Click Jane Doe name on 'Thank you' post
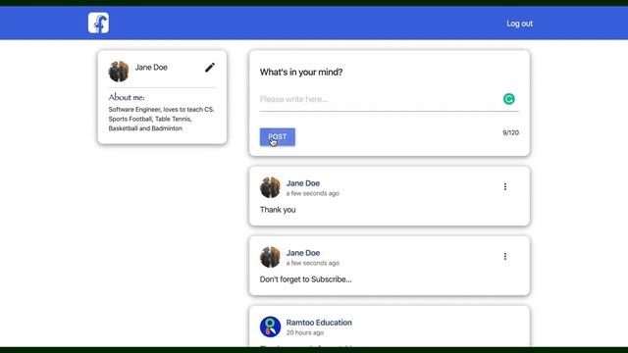The height and width of the screenshot is (353, 628). pyautogui.click(x=303, y=183)
